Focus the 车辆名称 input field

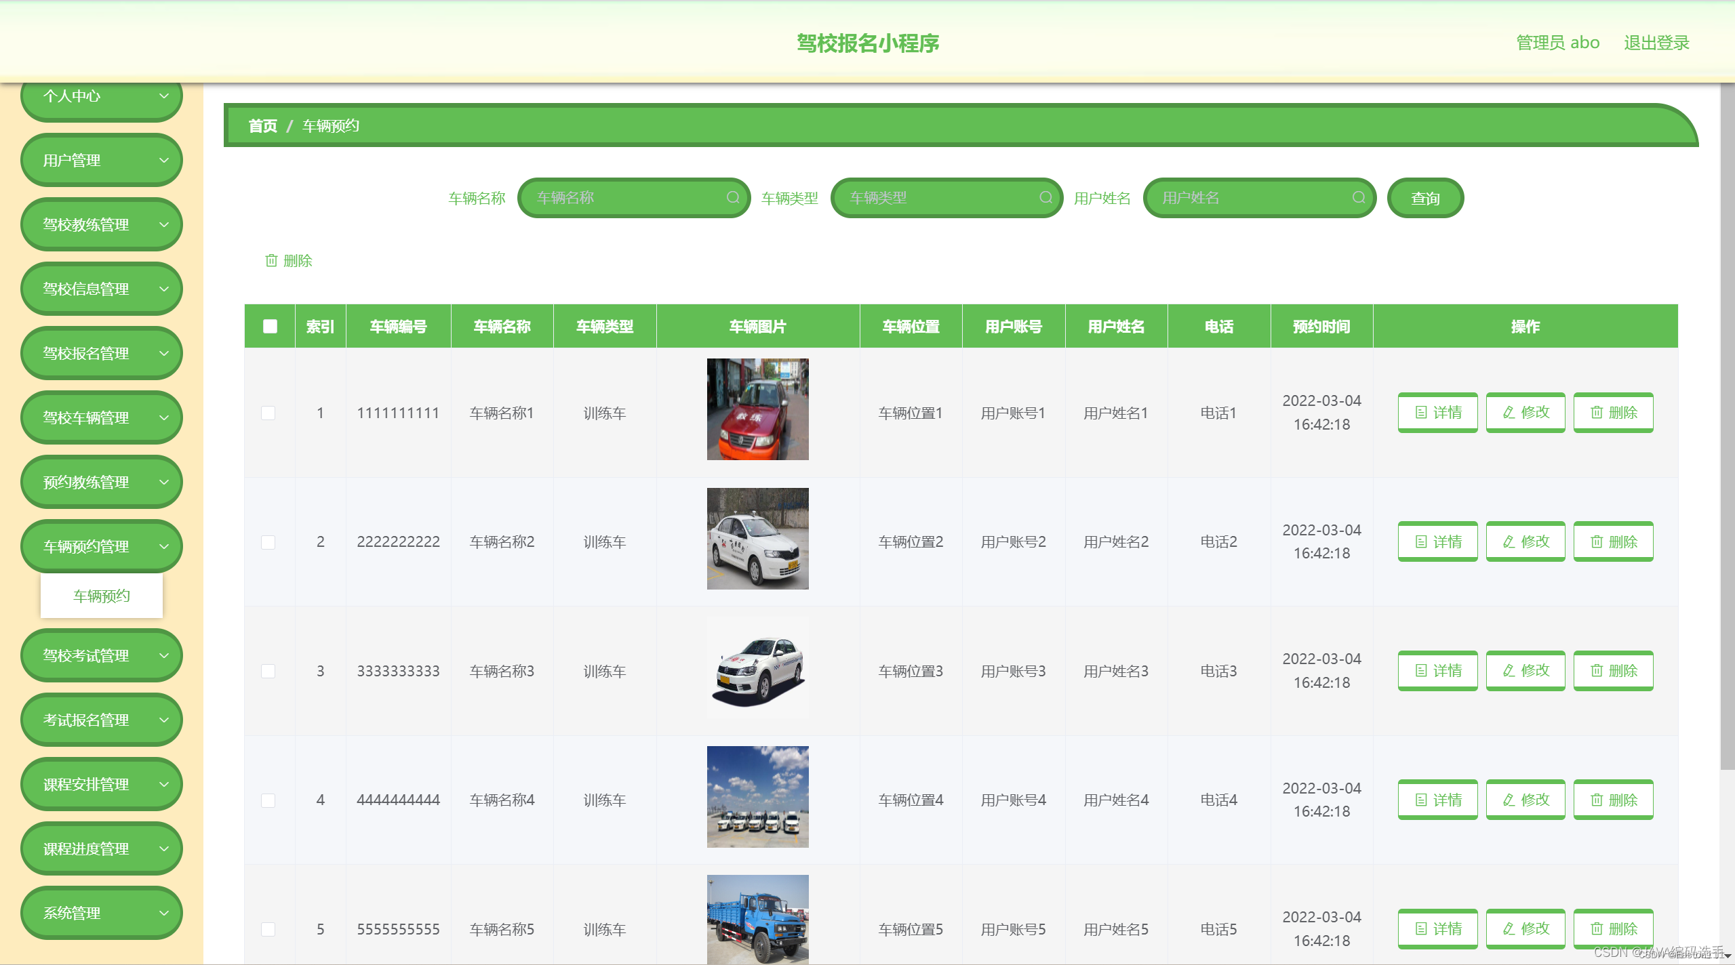(634, 198)
